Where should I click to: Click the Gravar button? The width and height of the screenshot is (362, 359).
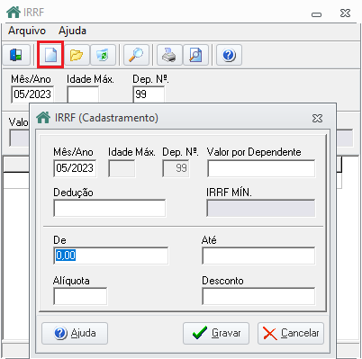216,333
